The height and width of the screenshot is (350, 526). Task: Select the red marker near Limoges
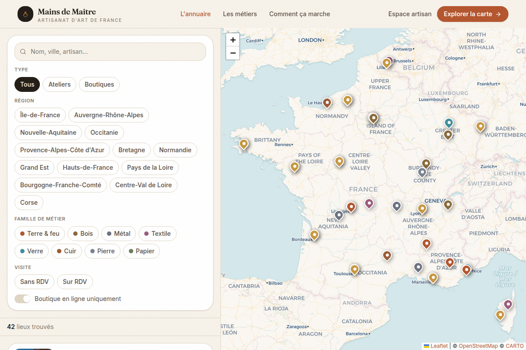coord(351,207)
